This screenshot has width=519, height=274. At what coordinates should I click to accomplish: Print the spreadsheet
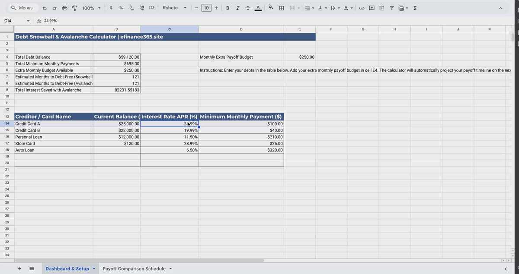click(64, 8)
